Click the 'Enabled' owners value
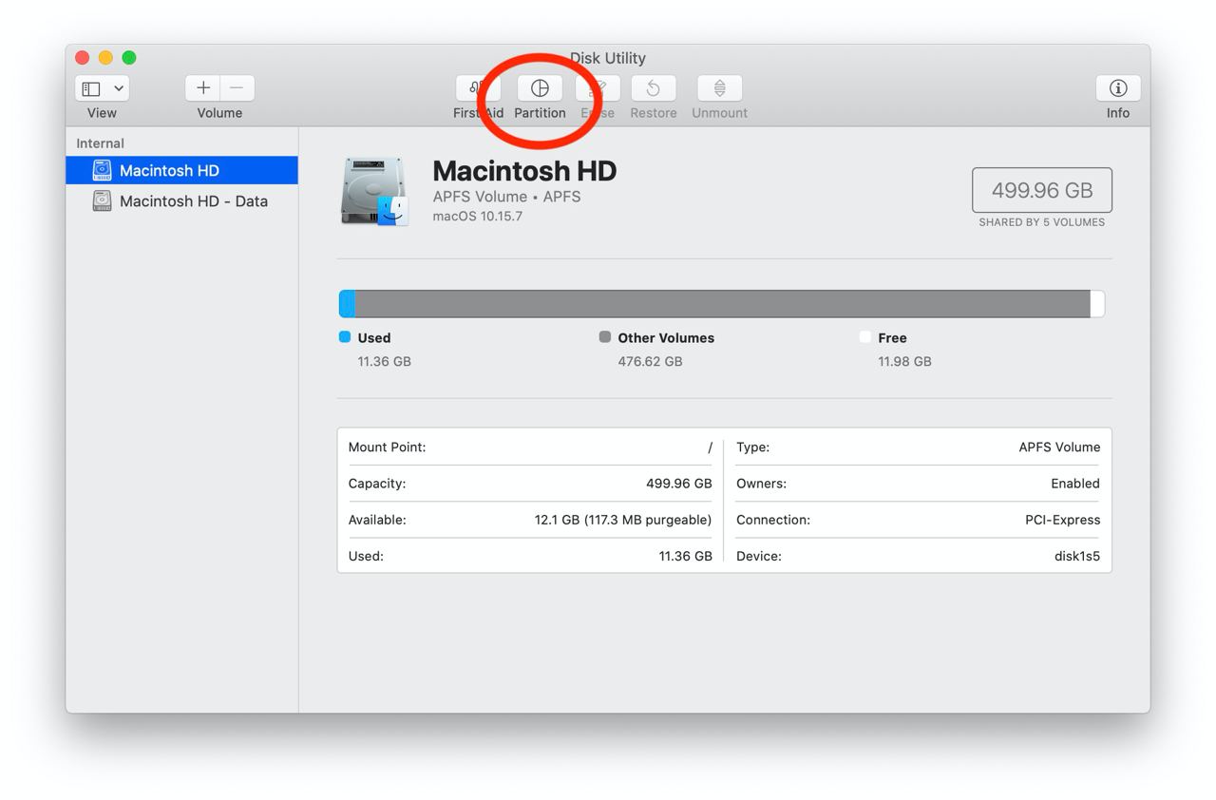This screenshot has width=1216, height=800. (x=1075, y=484)
